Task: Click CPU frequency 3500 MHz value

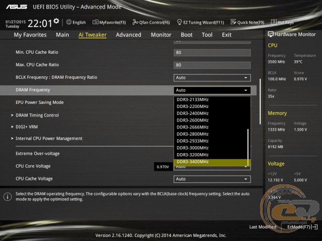Action: click(276, 62)
